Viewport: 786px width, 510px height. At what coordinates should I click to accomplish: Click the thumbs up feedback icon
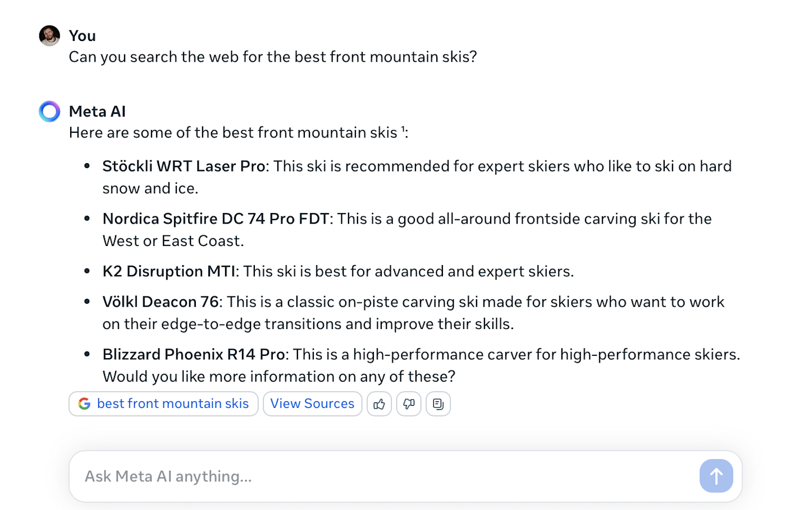click(379, 404)
